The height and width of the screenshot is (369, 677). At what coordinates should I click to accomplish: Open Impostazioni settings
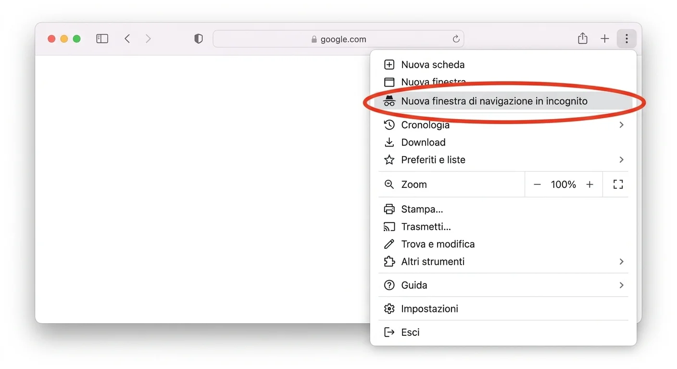(503, 309)
